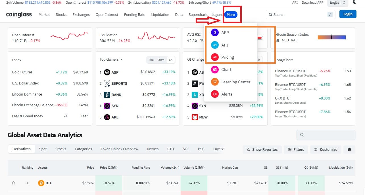Open the Chart pie icon entry
Screen dimensions: 365x195
click(215, 69)
